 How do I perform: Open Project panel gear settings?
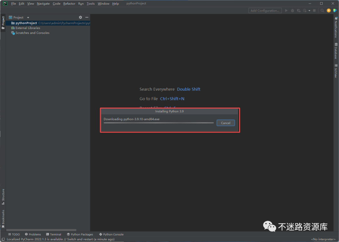pos(80,18)
